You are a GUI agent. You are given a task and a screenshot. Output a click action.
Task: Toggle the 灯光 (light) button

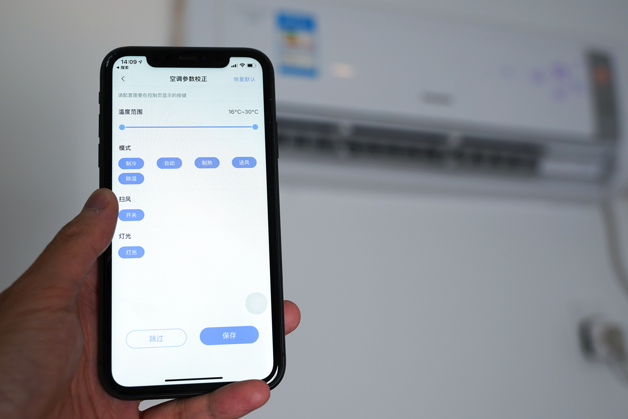[131, 253]
